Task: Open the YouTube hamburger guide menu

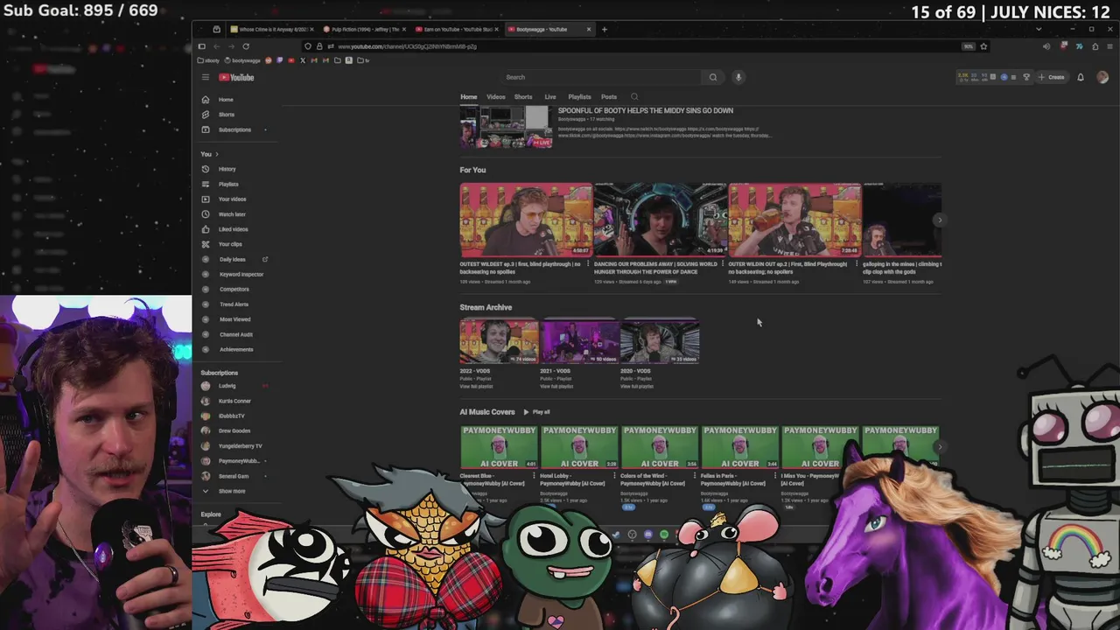Action: tap(206, 77)
